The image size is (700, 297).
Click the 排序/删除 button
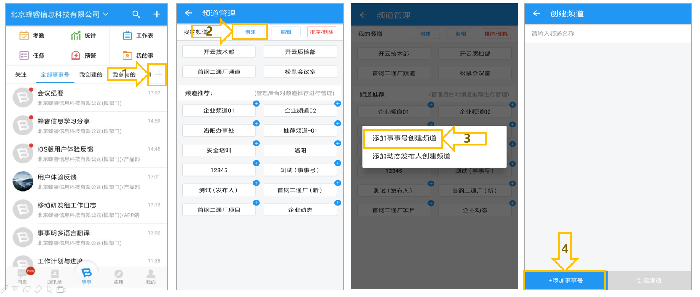[322, 32]
